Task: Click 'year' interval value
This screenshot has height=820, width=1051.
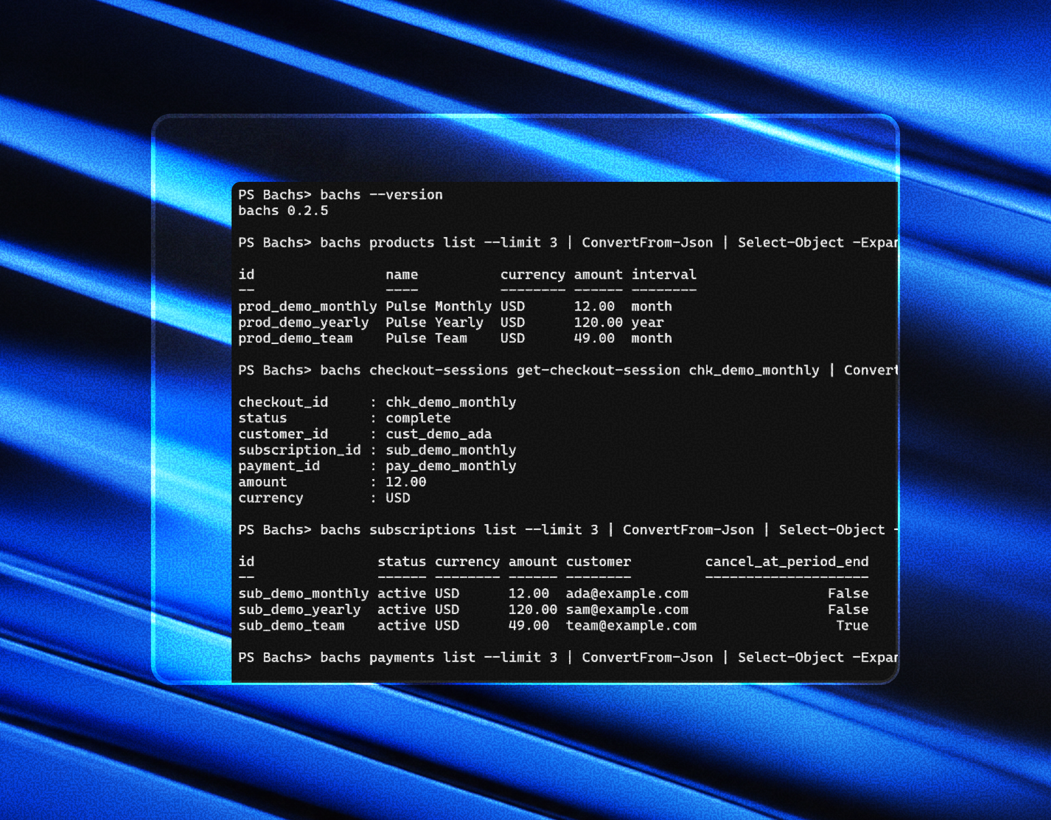Action: (x=647, y=323)
